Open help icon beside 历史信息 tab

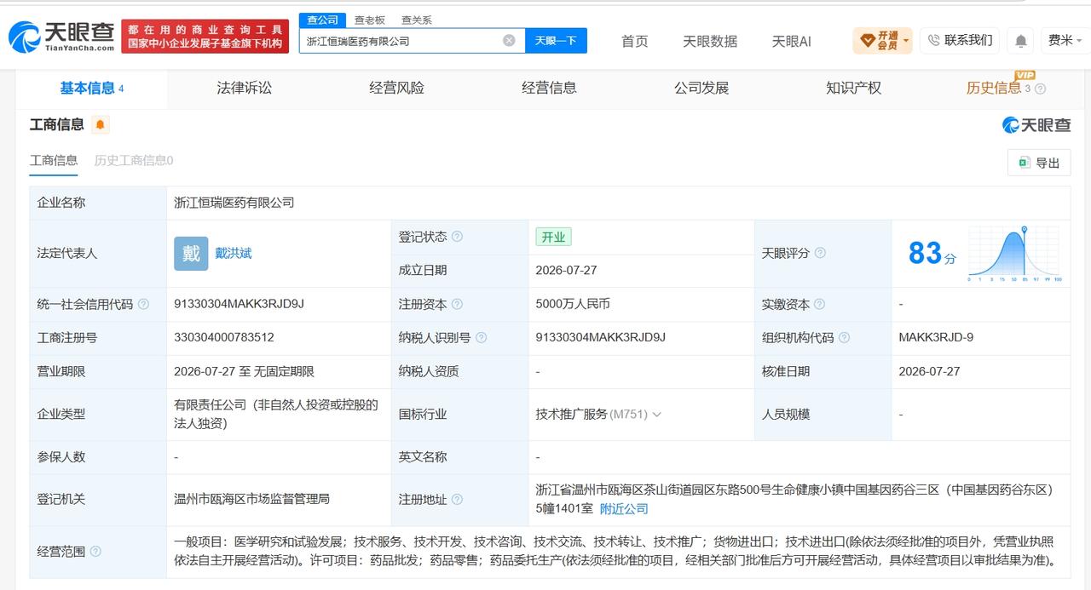(x=1040, y=89)
